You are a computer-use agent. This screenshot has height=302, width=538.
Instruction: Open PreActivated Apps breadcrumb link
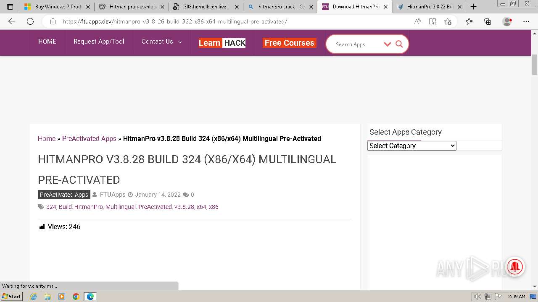pos(89,138)
